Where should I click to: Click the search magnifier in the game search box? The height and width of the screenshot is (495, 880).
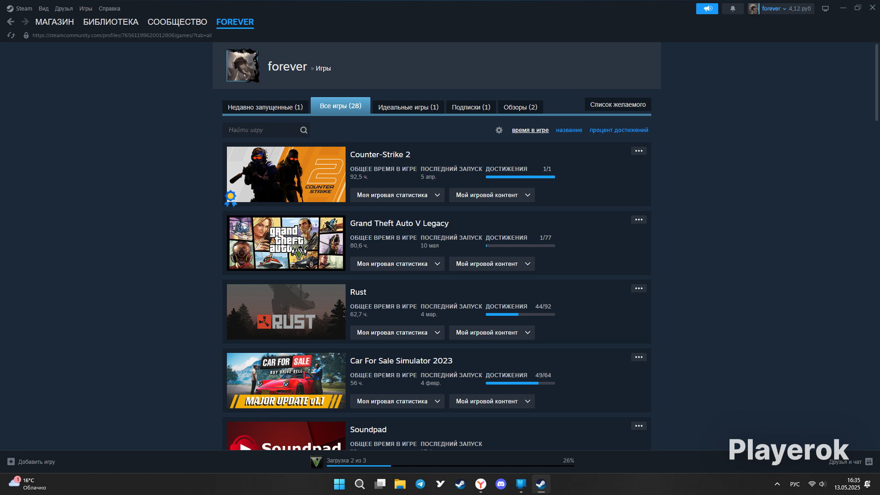click(304, 130)
